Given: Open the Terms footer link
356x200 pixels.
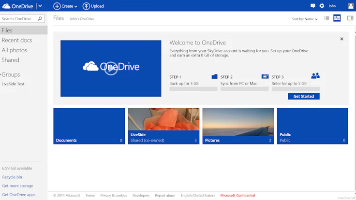Looking at the screenshot, I should 90,195.
